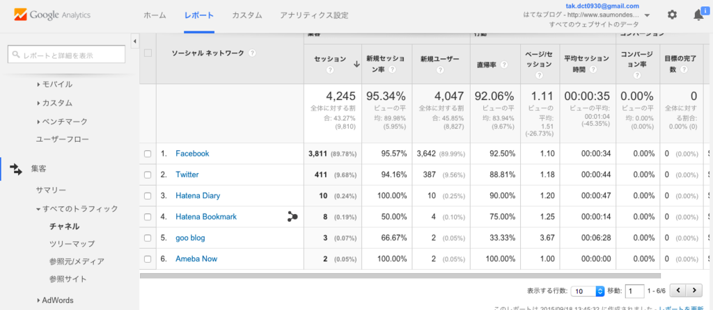Viewport: 713px width, 310px height.
Task: Go to next page of results
Action: click(x=694, y=291)
